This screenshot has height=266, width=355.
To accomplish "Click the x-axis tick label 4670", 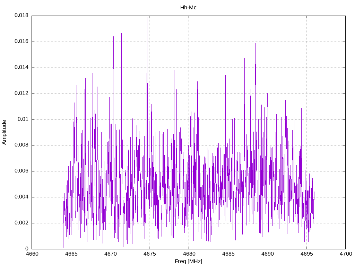I will tap(110, 254).
